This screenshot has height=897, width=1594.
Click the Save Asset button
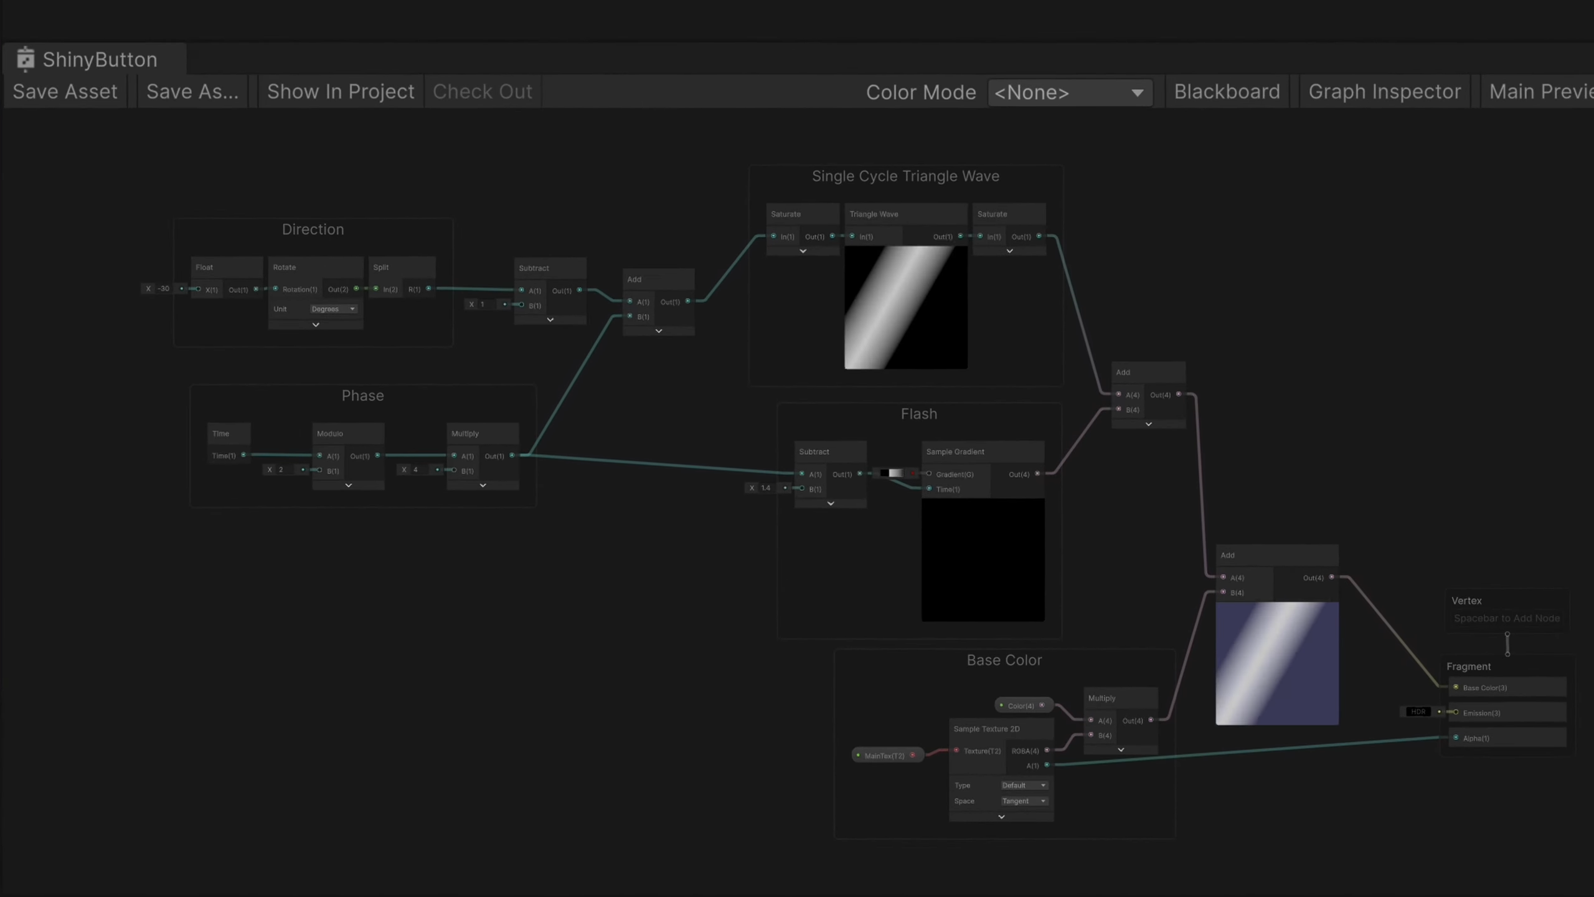65,92
